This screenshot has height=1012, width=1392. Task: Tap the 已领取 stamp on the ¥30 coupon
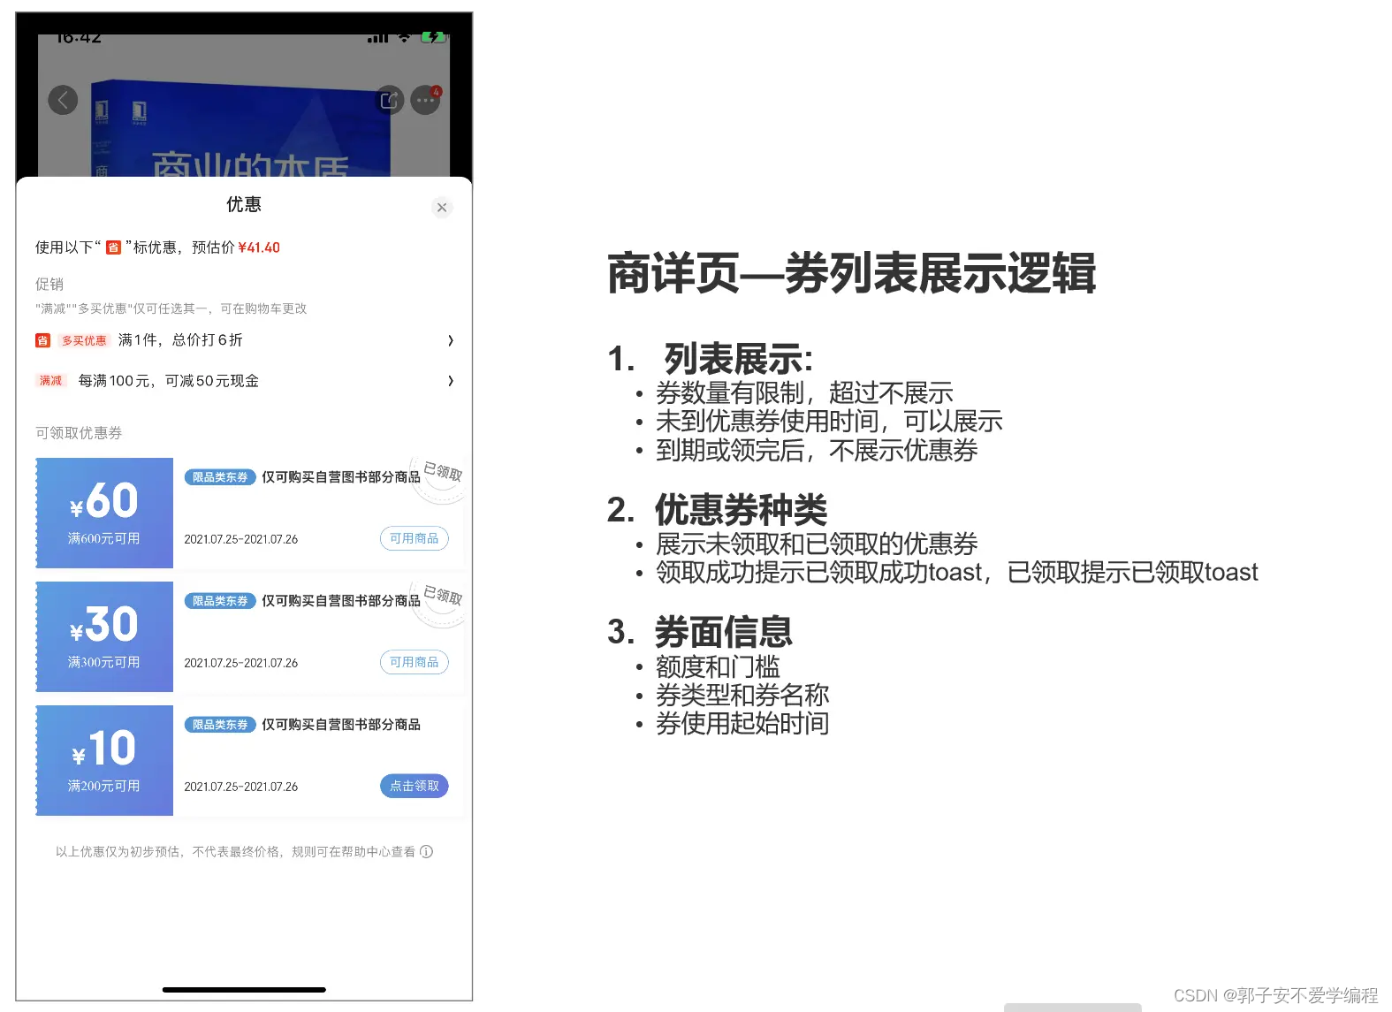(441, 603)
